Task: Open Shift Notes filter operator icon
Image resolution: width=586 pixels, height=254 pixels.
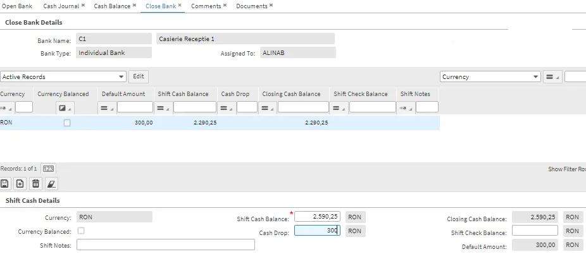Action: [405, 108]
